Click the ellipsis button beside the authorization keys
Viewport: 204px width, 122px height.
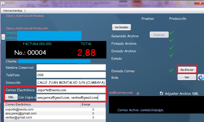click(x=3, y=37)
